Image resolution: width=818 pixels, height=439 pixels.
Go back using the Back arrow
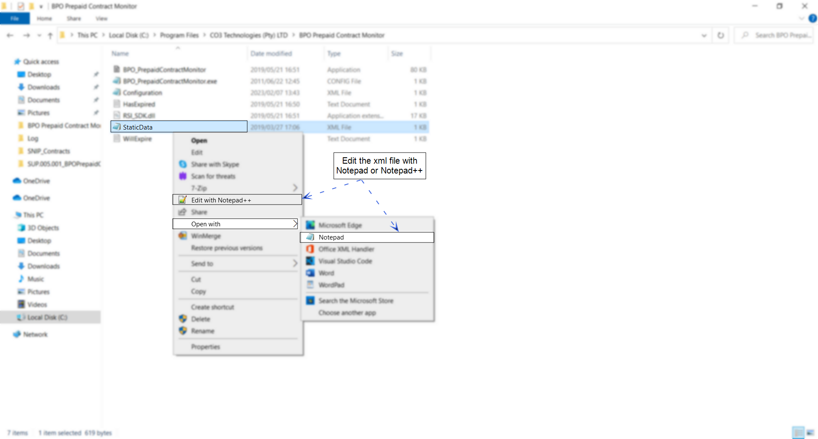pos(10,35)
